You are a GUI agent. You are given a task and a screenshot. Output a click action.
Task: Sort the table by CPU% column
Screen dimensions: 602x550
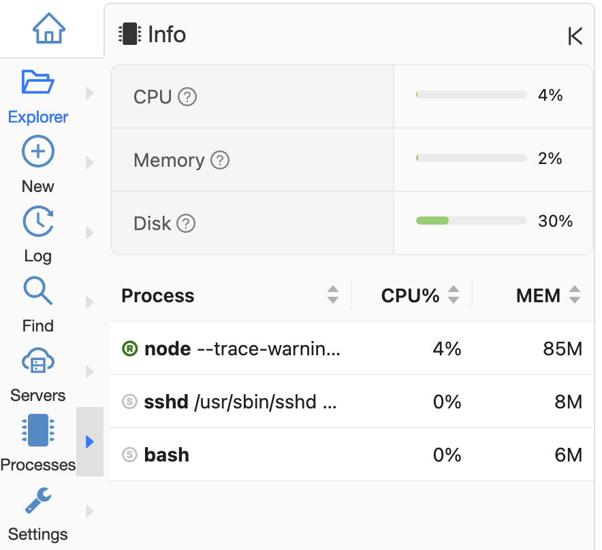point(454,295)
